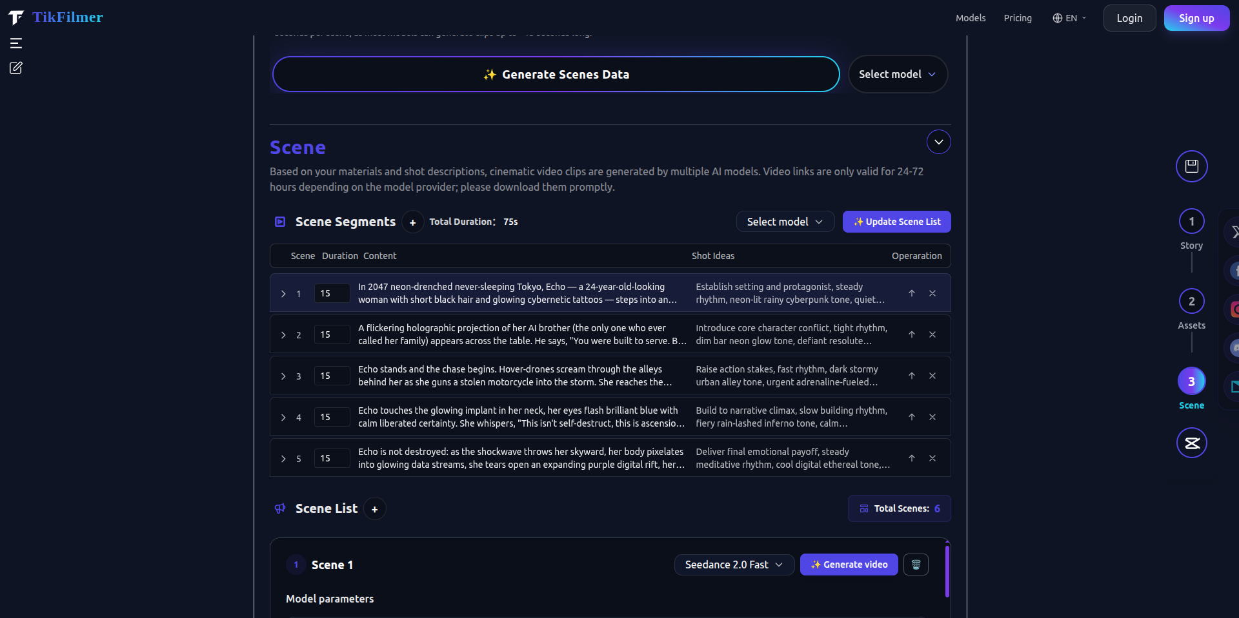Image resolution: width=1239 pixels, height=618 pixels.
Task: Navigate to step 2 Assets circle
Action: (x=1191, y=301)
